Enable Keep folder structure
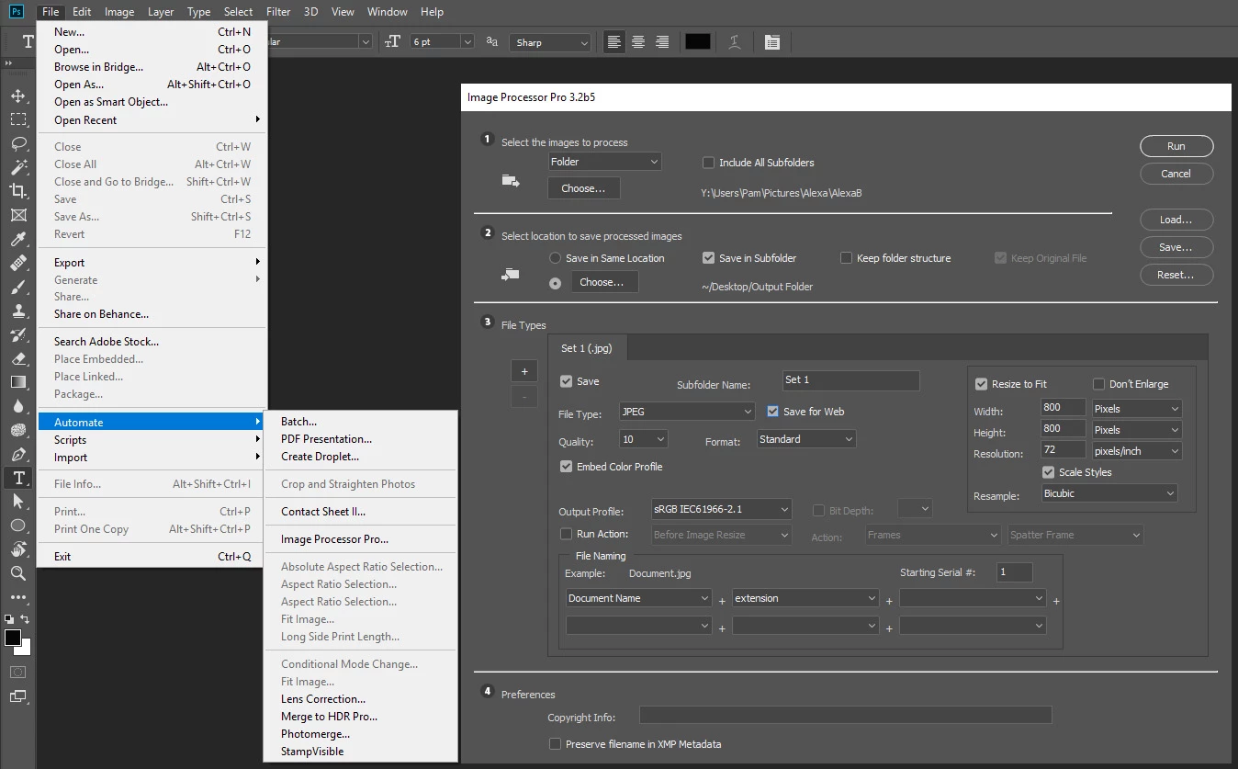 [847, 258]
